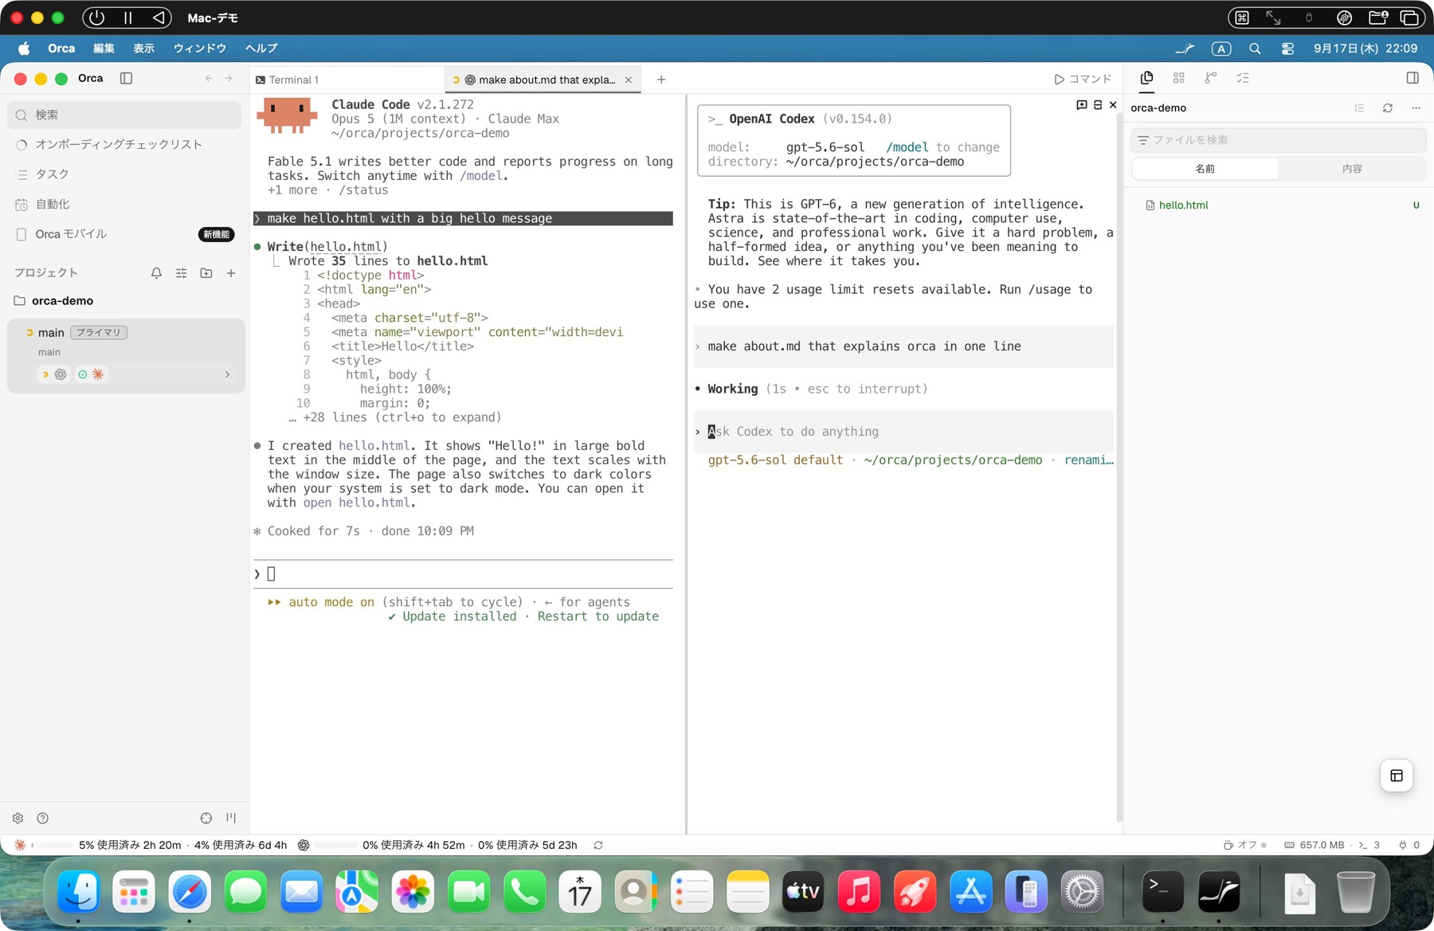
Task: Click the terminal count 3 indicator
Action: (1369, 845)
